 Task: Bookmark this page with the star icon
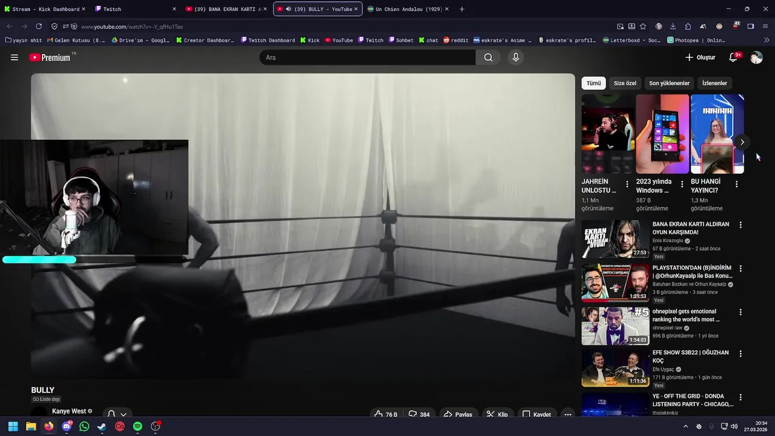click(x=643, y=27)
